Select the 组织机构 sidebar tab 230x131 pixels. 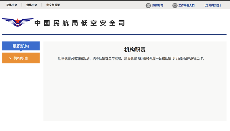tap(21, 46)
